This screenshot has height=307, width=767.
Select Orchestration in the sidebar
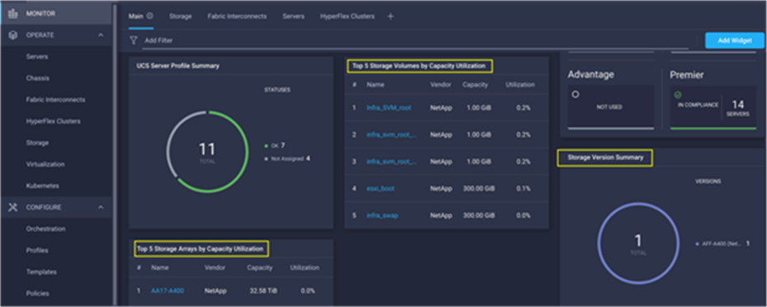click(46, 229)
